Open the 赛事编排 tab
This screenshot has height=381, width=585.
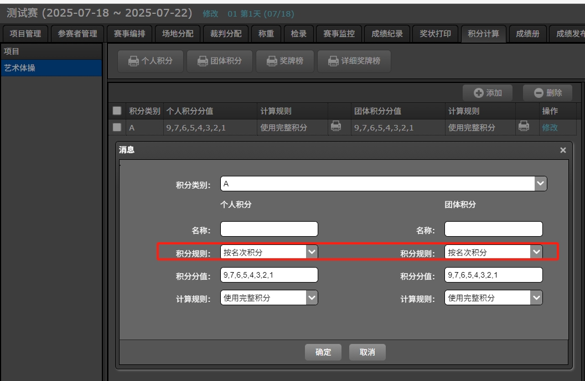click(x=129, y=34)
